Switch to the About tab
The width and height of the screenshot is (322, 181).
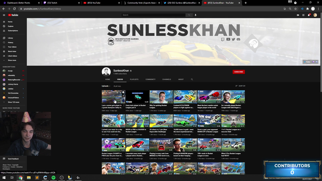181,79
